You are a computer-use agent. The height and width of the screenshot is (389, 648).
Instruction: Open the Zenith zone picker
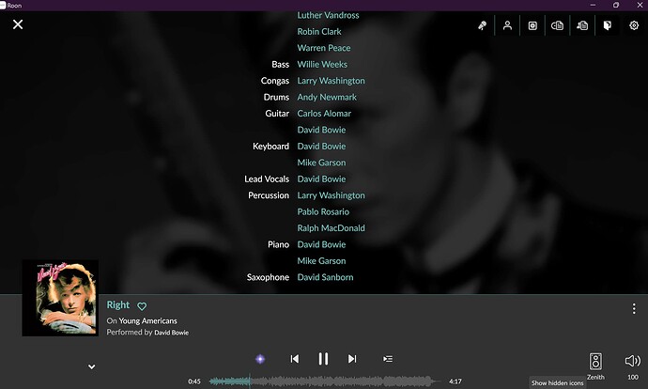coord(595,362)
